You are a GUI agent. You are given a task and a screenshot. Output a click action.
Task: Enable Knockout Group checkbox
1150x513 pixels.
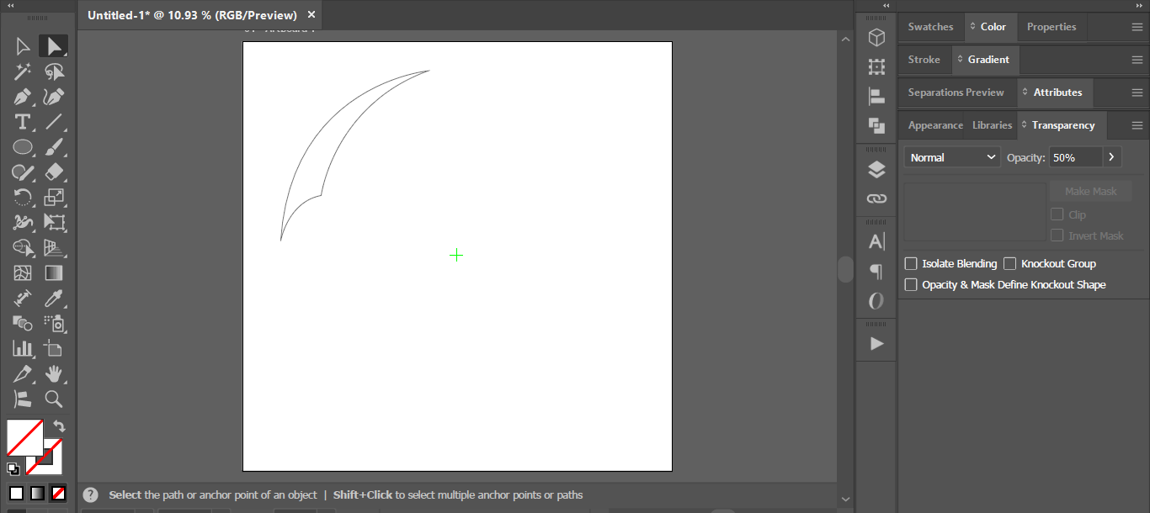tap(1010, 264)
